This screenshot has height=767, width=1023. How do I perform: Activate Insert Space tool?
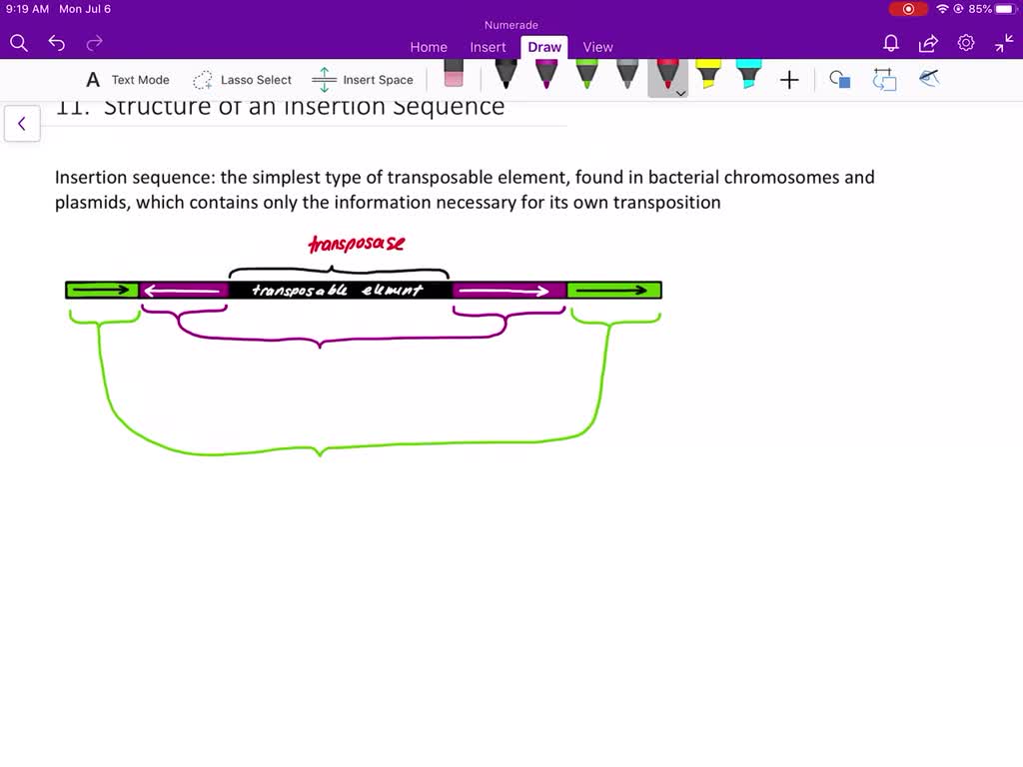[x=363, y=80]
